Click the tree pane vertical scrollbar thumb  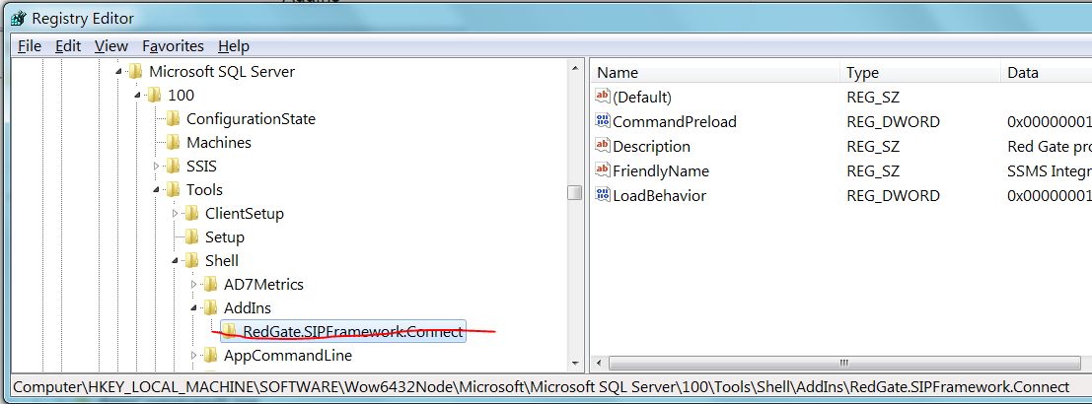coord(574,192)
